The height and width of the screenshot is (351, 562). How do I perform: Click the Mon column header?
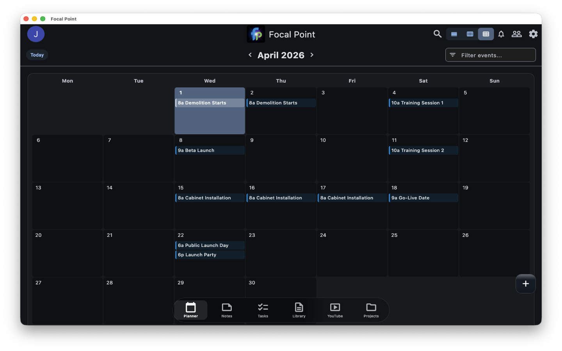click(67, 81)
